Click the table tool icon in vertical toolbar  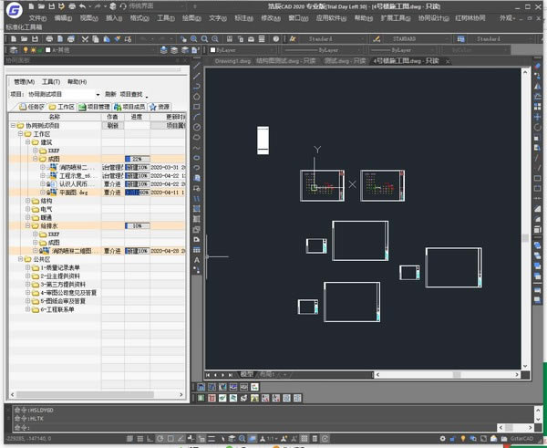198,249
